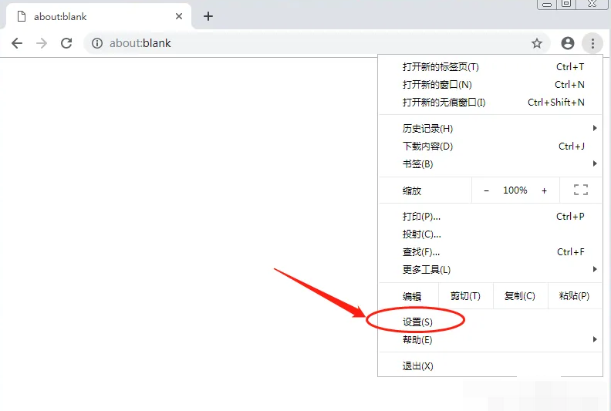Image resolution: width=611 pixels, height=411 pixels.
Task: Open the user profile avatar icon
Action: click(x=567, y=43)
